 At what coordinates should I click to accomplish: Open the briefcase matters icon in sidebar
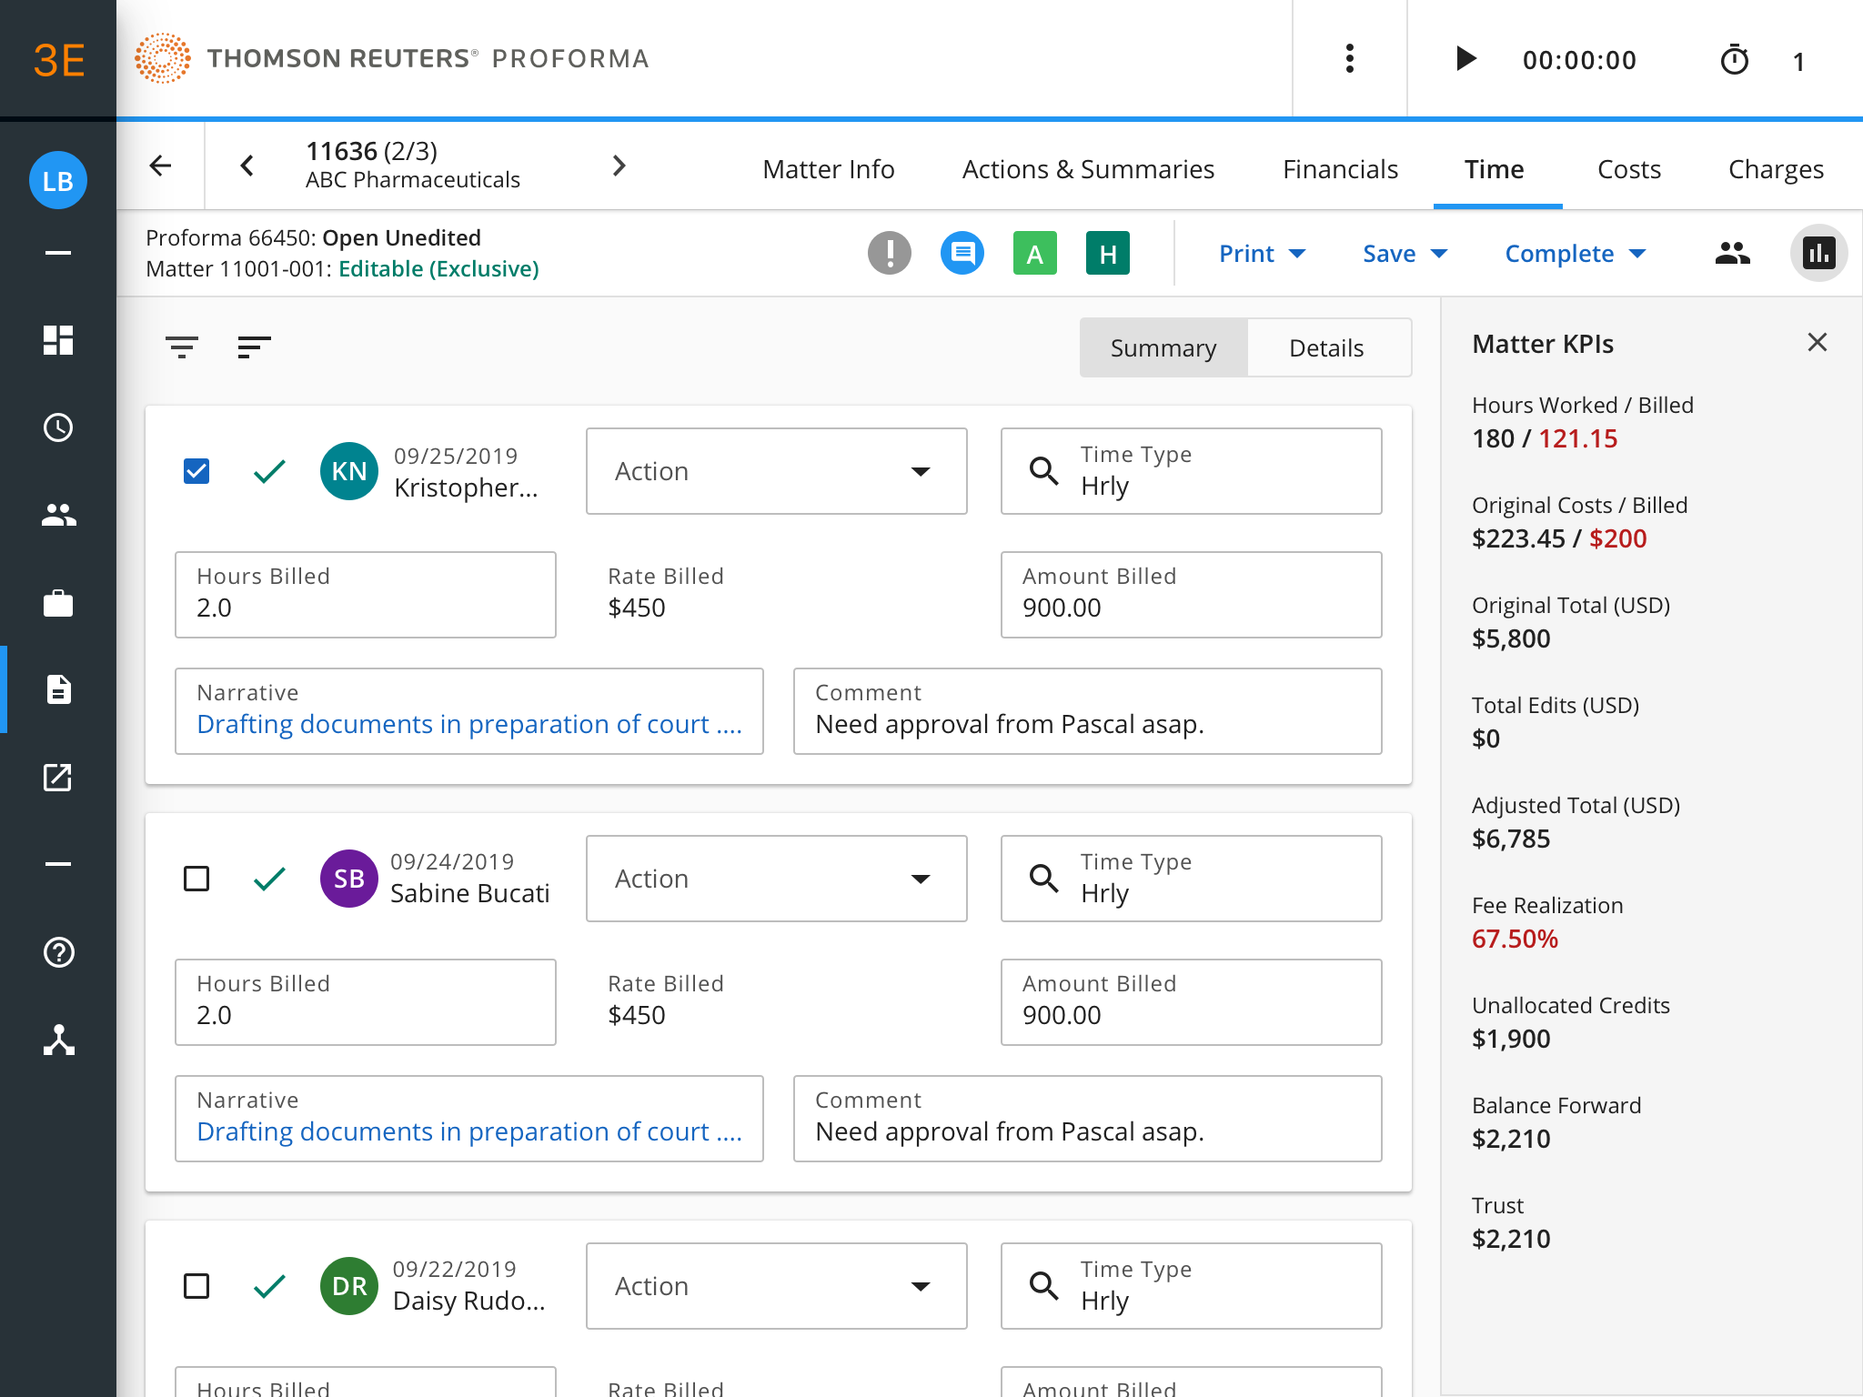(x=58, y=604)
